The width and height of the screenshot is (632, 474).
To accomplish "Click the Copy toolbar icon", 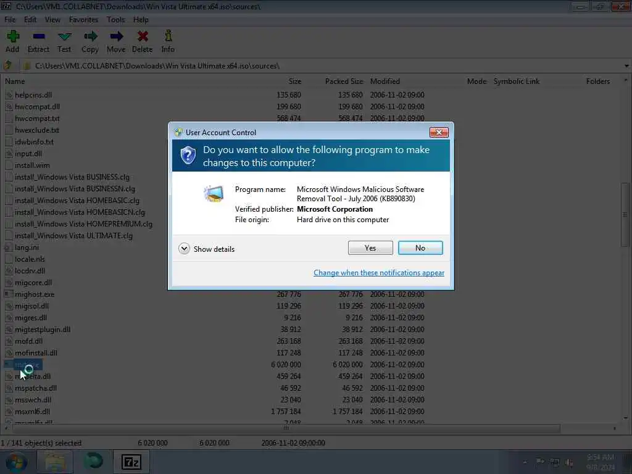I will pyautogui.click(x=90, y=41).
